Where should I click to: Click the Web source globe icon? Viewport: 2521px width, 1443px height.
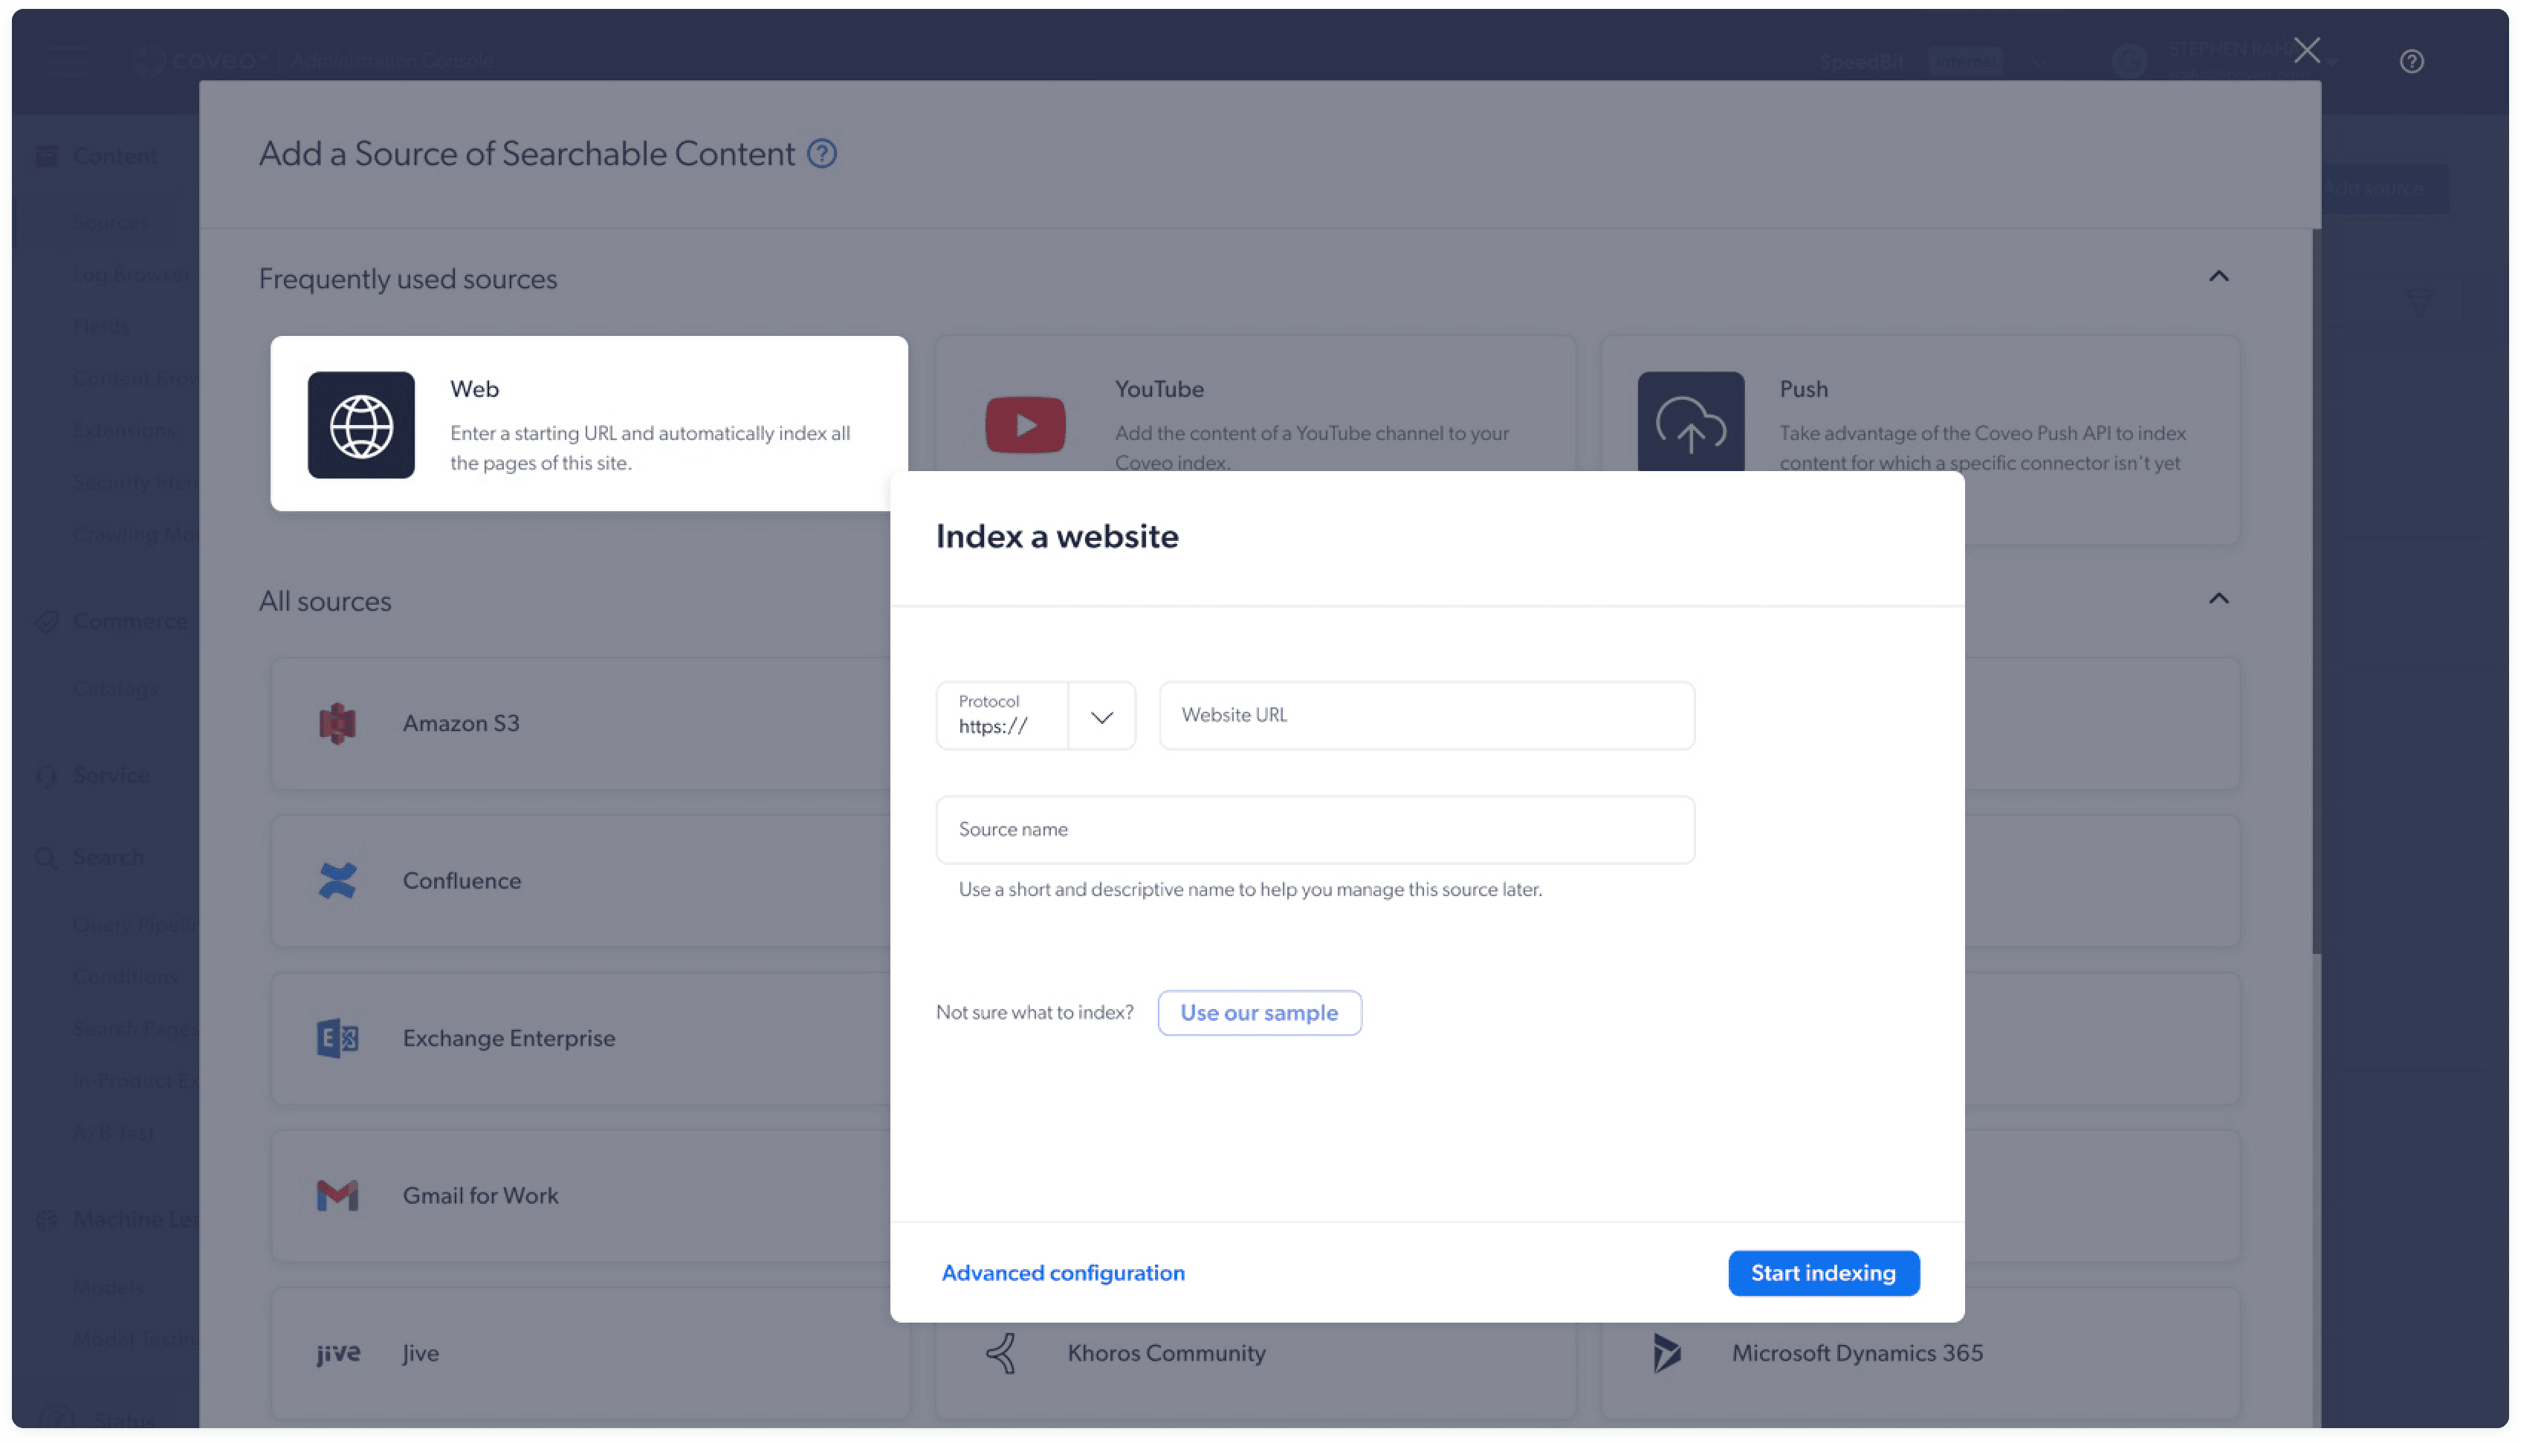(x=360, y=424)
